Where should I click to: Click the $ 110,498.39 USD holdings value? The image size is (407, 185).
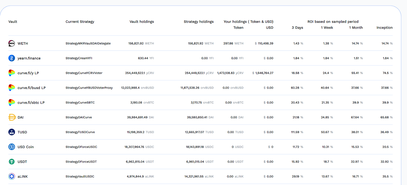pos(264,43)
